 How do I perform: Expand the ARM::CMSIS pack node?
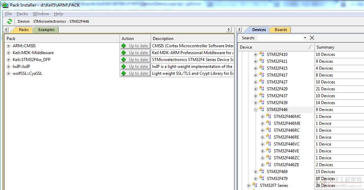tap(8, 46)
